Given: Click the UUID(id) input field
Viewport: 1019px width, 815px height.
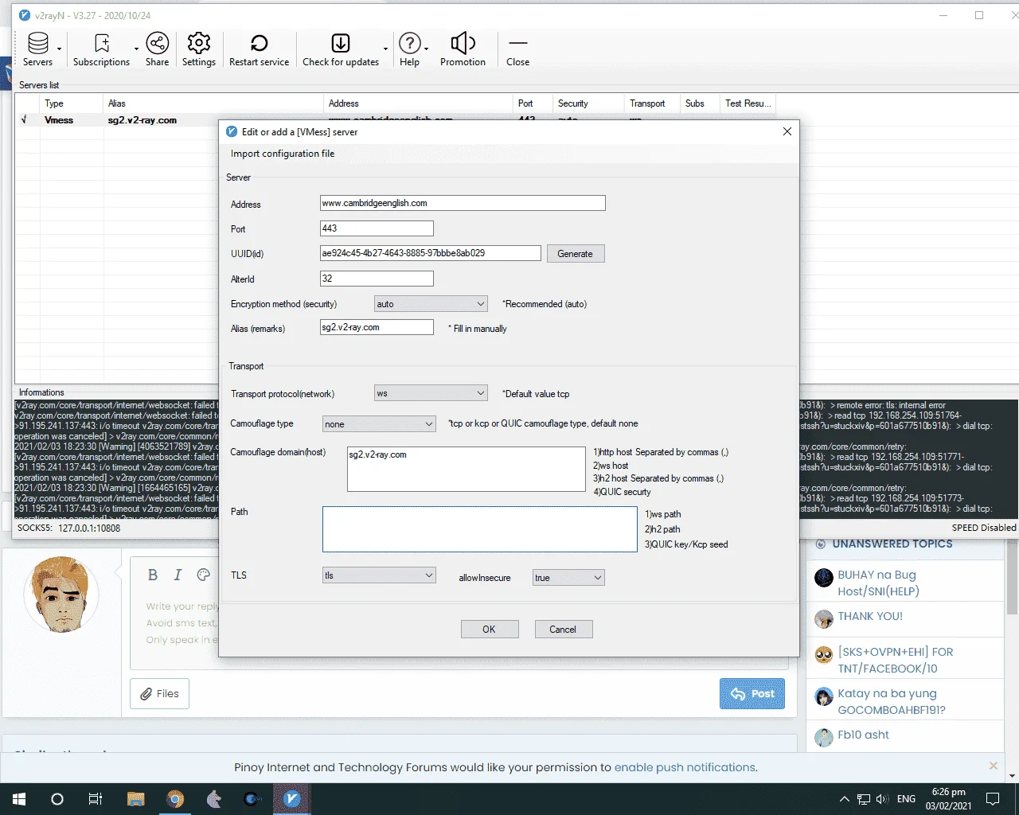Looking at the screenshot, I should [431, 253].
